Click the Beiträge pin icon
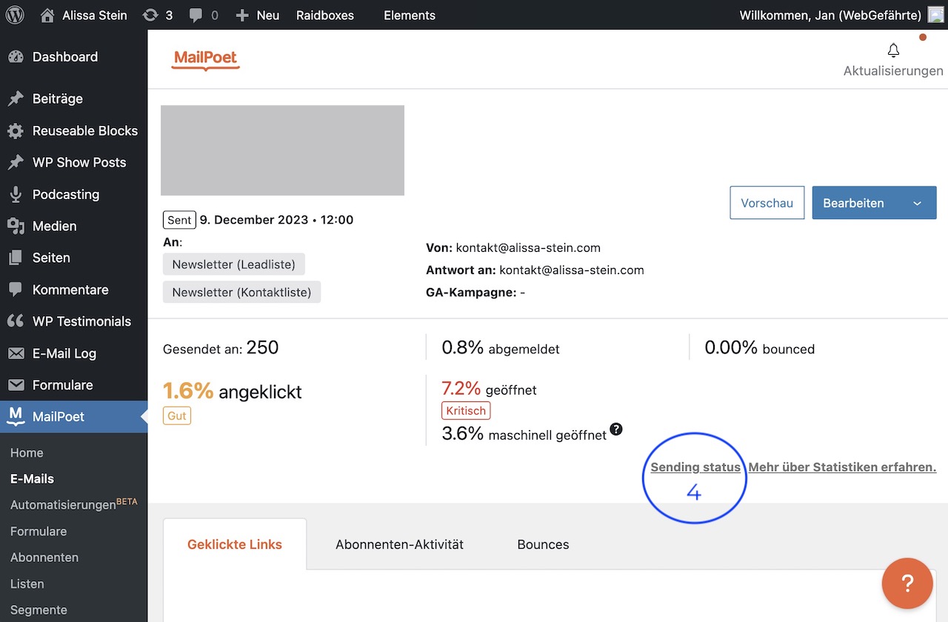This screenshot has height=622, width=948. (16, 99)
